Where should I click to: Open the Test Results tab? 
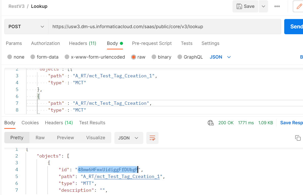(x=92, y=123)
